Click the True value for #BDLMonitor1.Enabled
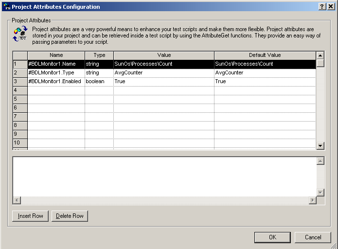 163,82
